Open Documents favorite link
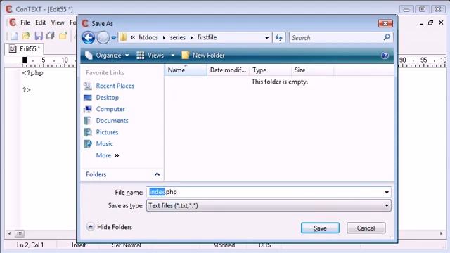 (x=112, y=121)
